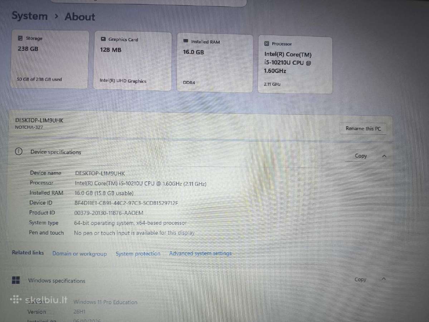Select the Processor value in specifications
Screen dimensions: 429x322
click(141, 184)
